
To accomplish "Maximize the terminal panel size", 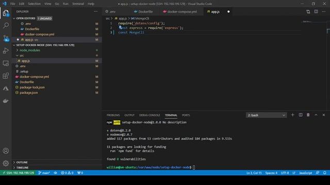I will [x=316, y=115].
